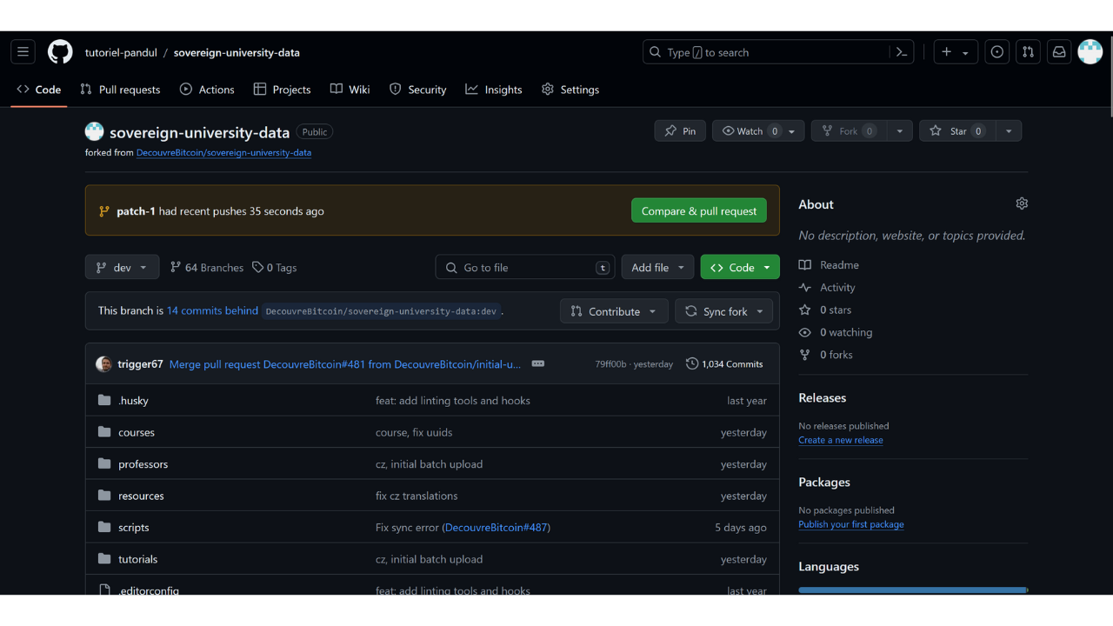Open the pull requests icon in header
1113x626 pixels.
click(1028, 52)
